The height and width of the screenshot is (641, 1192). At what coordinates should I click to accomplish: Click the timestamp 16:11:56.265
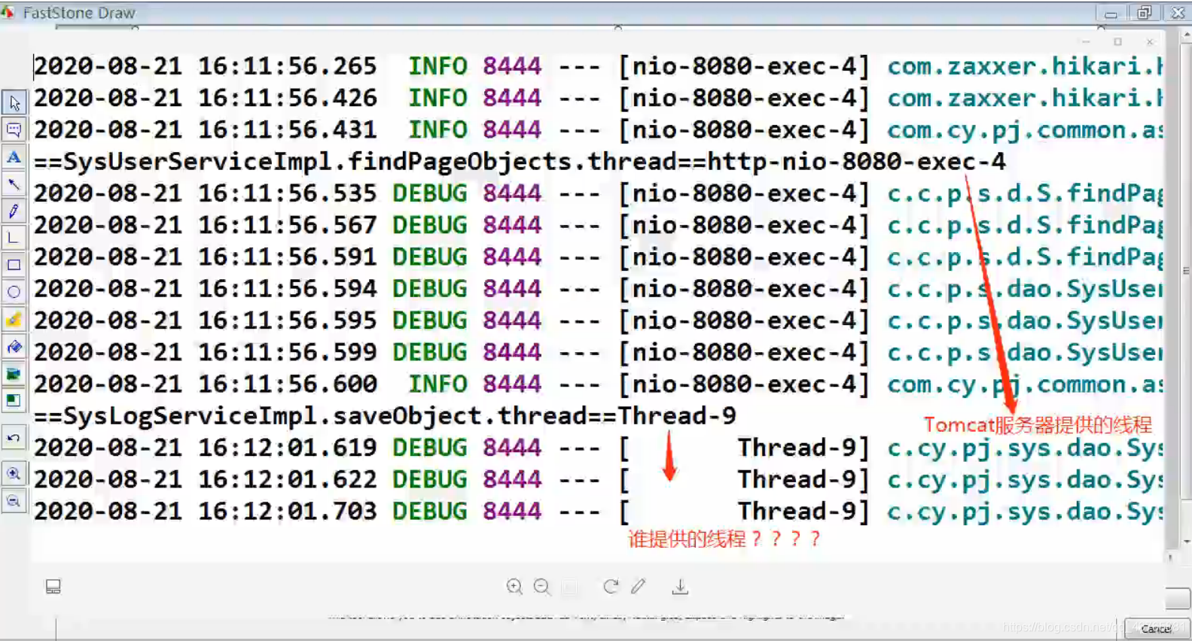287,66
